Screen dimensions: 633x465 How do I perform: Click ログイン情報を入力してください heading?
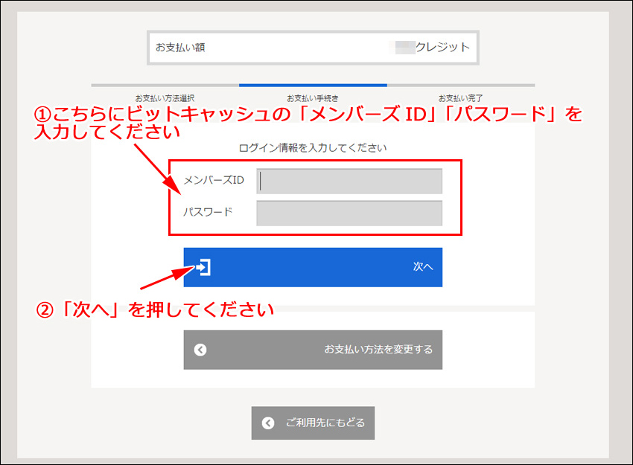(x=313, y=148)
